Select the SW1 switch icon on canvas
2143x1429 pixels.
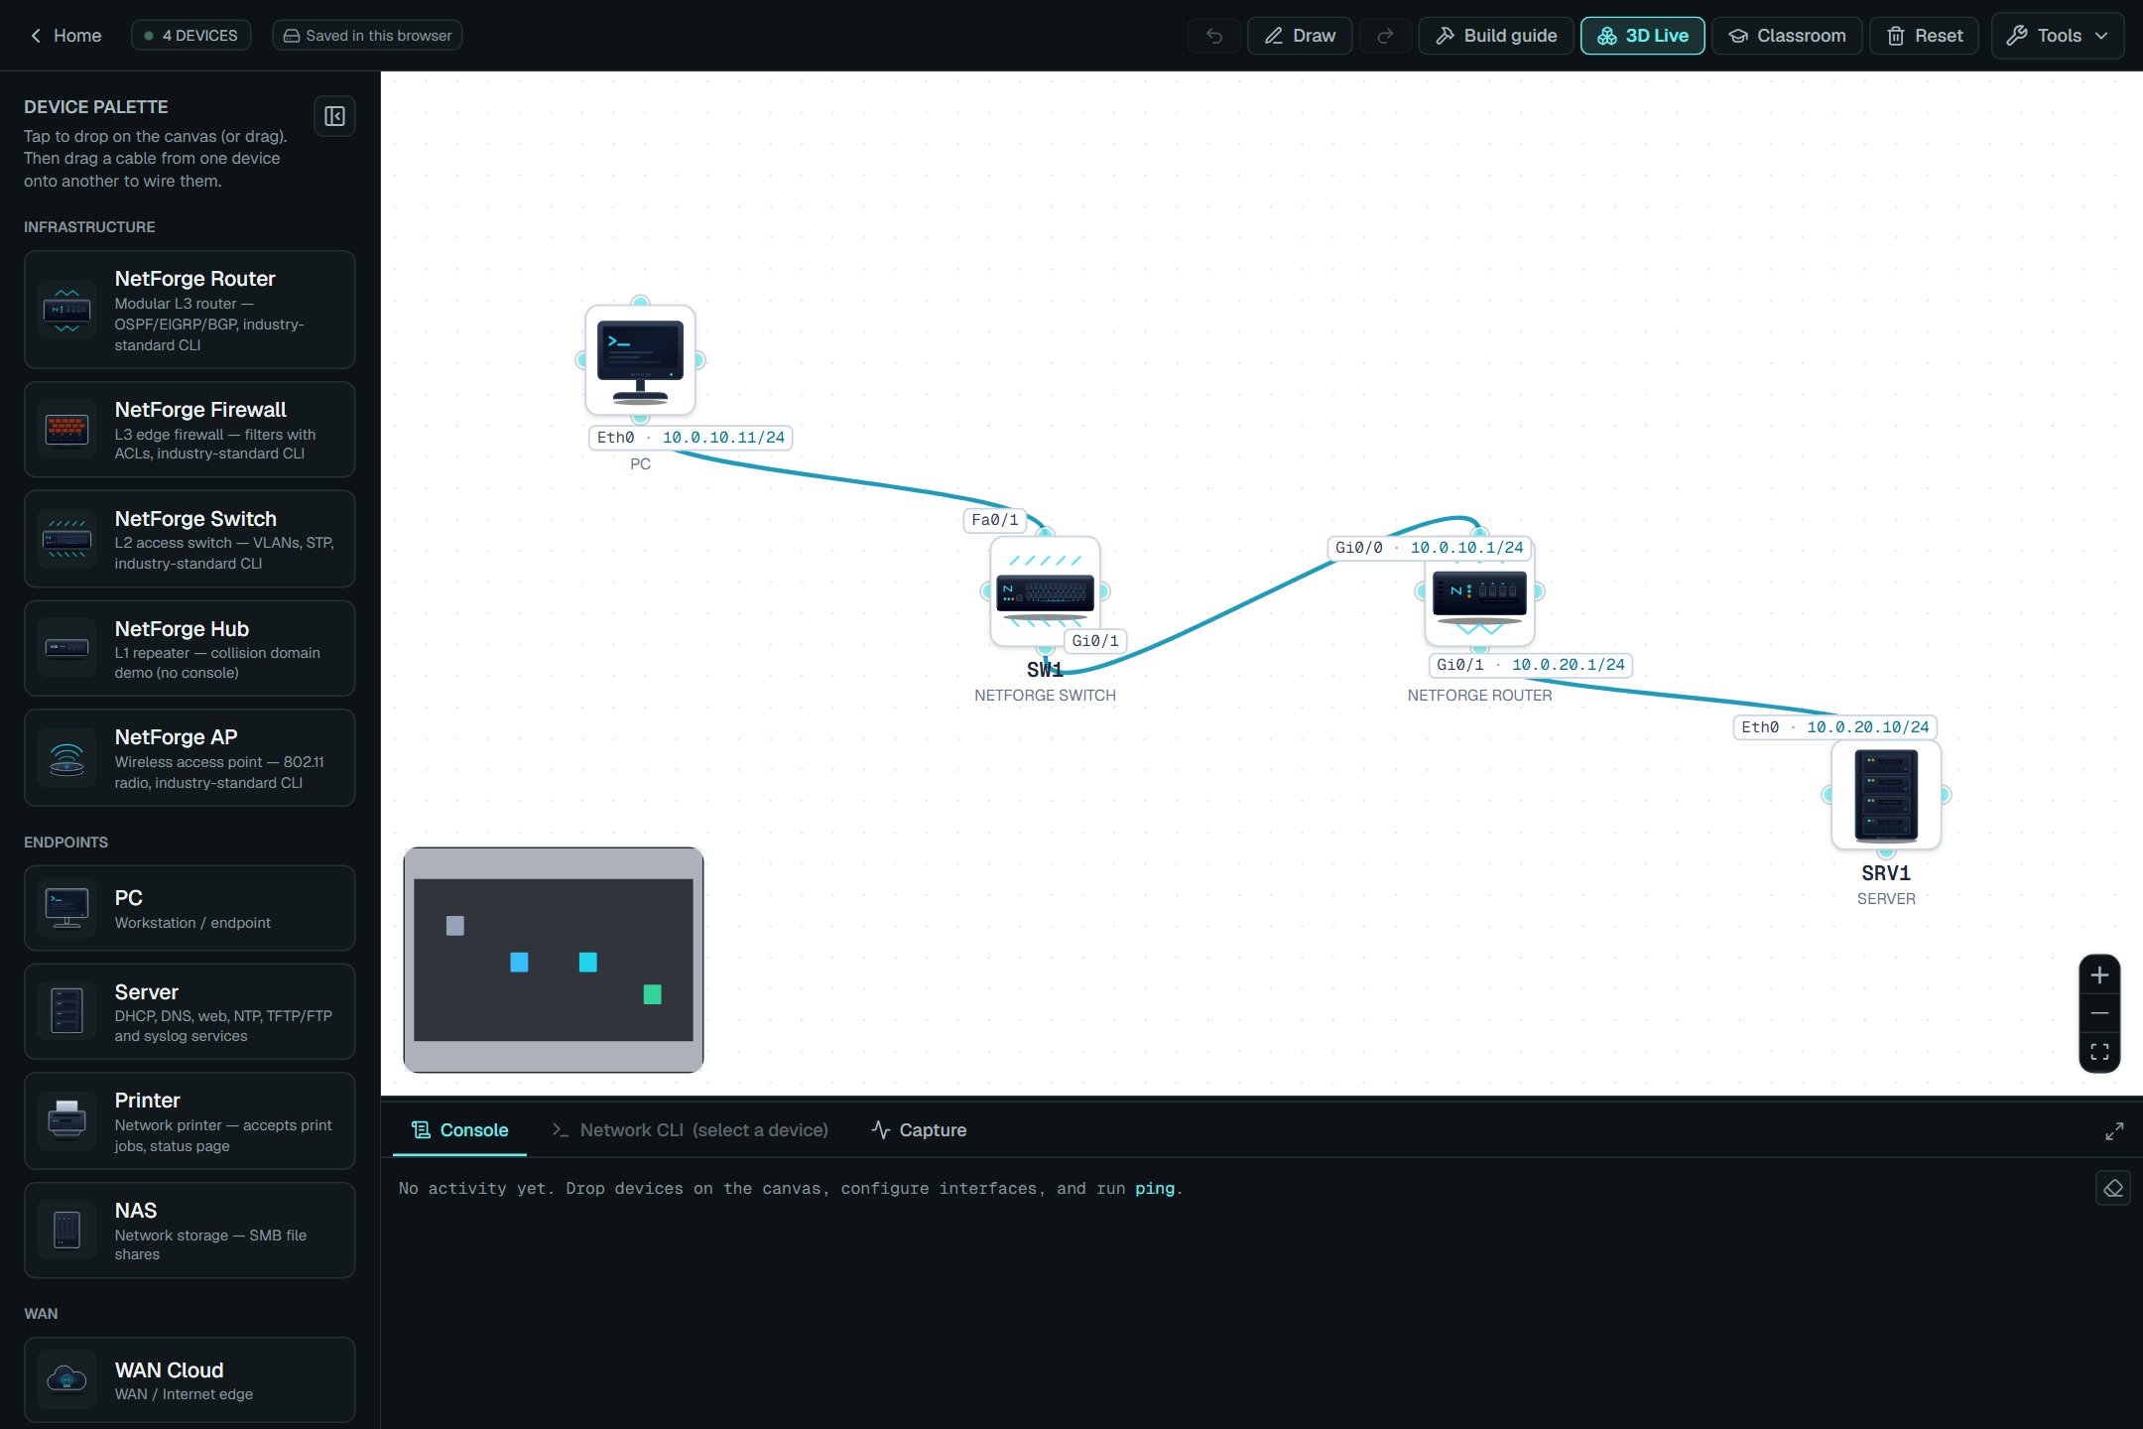point(1045,591)
